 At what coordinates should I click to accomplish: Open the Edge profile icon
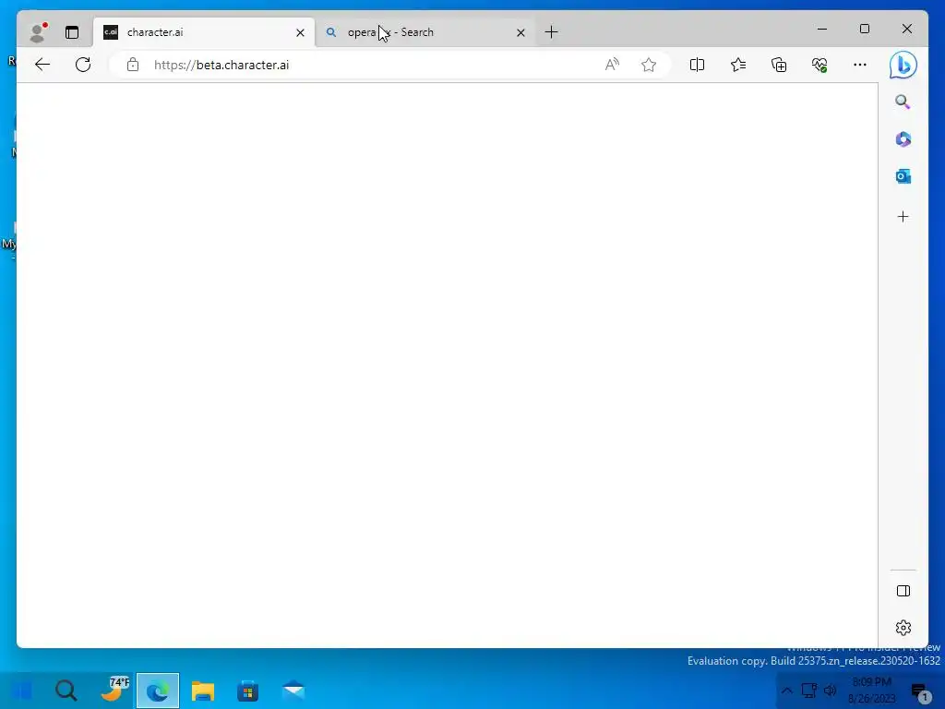coord(38,32)
